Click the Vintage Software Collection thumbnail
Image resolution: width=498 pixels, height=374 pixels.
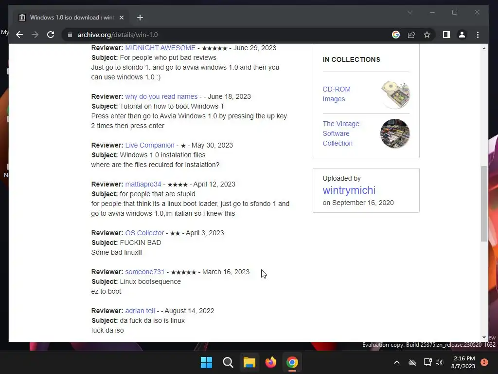395,133
